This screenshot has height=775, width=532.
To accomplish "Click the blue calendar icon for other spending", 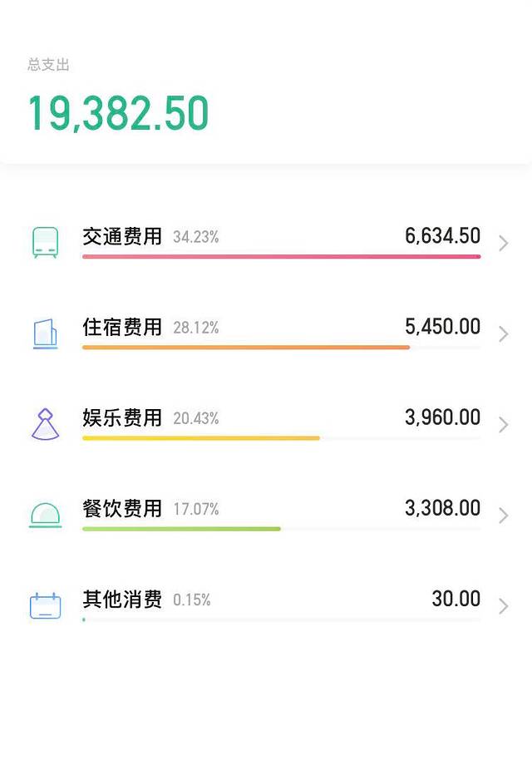I will click(45, 605).
